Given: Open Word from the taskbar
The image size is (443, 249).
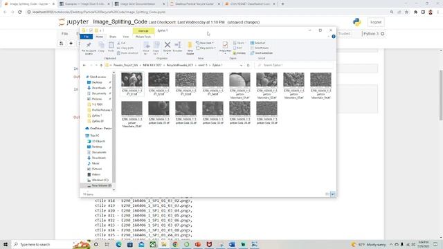Looking at the screenshot, I should click(x=232, y=244).
